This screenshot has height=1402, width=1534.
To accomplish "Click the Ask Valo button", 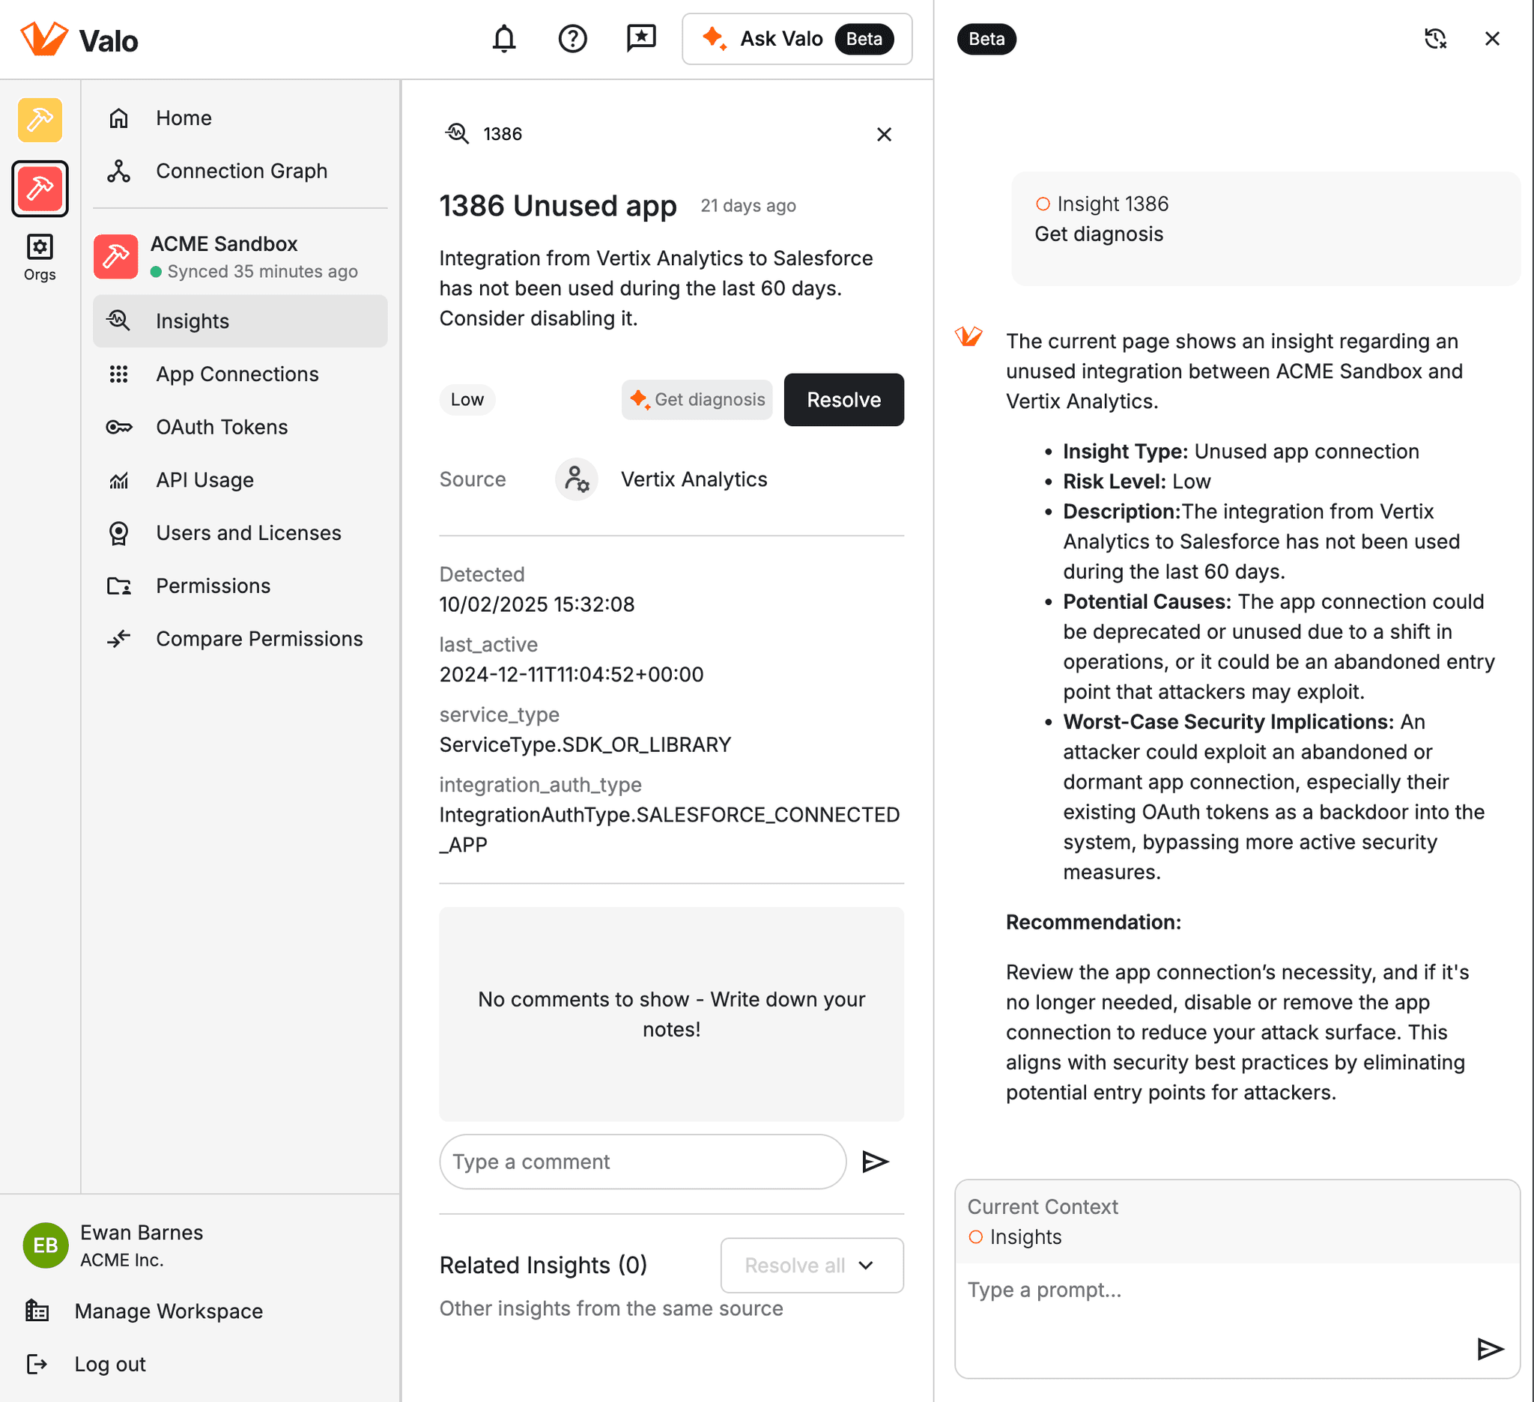I will pyautogui.click(x=797, y=39).
